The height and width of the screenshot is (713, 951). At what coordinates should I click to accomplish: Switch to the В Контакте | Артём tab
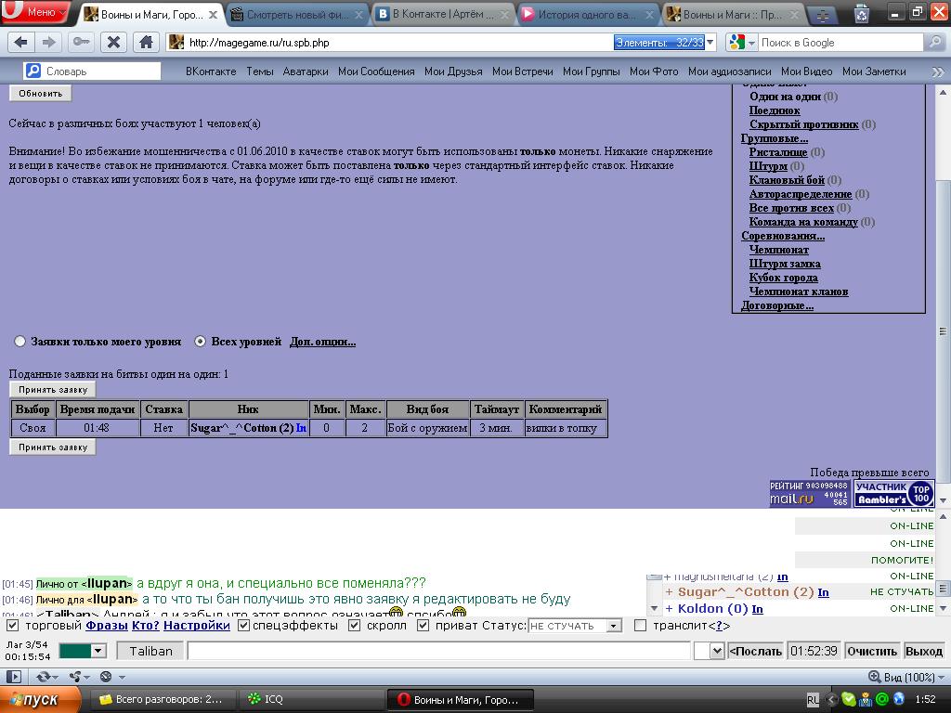(x=442, y=15)
